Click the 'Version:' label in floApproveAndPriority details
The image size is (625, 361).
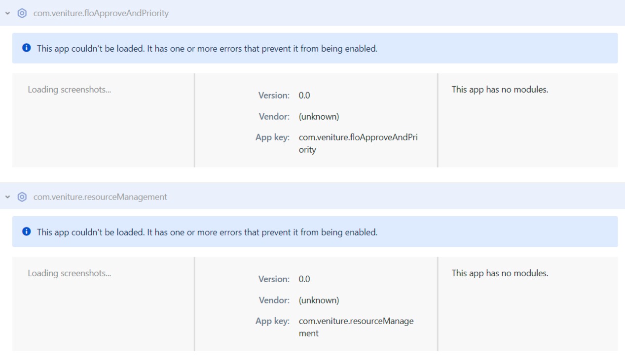pyautogui.click(x=274, y=96)
